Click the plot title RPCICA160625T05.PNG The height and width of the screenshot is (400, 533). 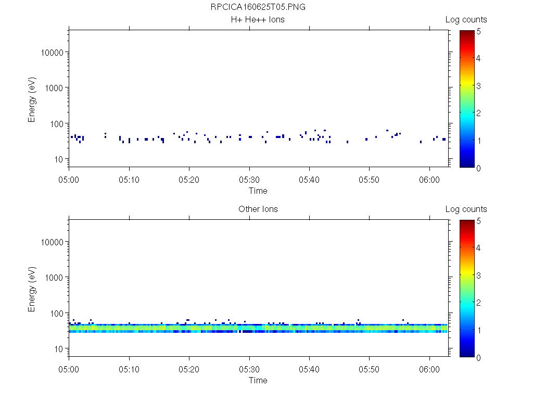coord(258,7)
